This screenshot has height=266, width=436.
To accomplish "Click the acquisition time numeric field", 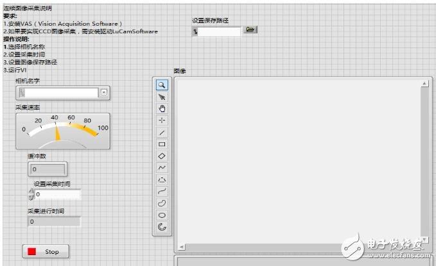I will pyautogui.click(x=58, y=194).
